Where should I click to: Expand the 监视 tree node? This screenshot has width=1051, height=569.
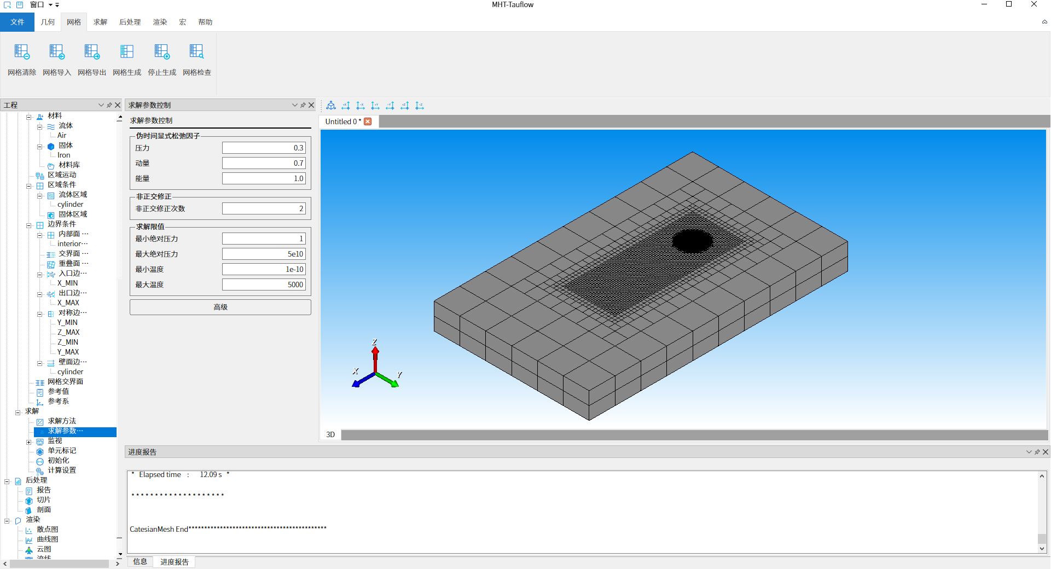29,442
